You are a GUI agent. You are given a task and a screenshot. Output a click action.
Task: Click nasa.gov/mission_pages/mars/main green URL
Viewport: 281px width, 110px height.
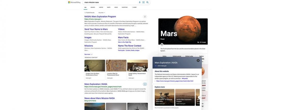tap(103, 87)
